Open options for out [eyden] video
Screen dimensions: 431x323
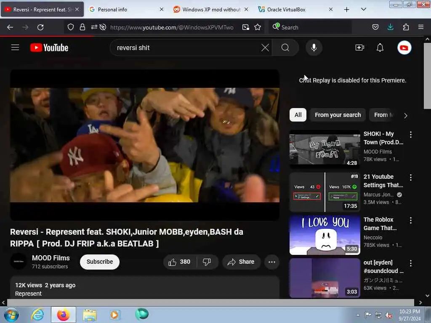point(411,263)
